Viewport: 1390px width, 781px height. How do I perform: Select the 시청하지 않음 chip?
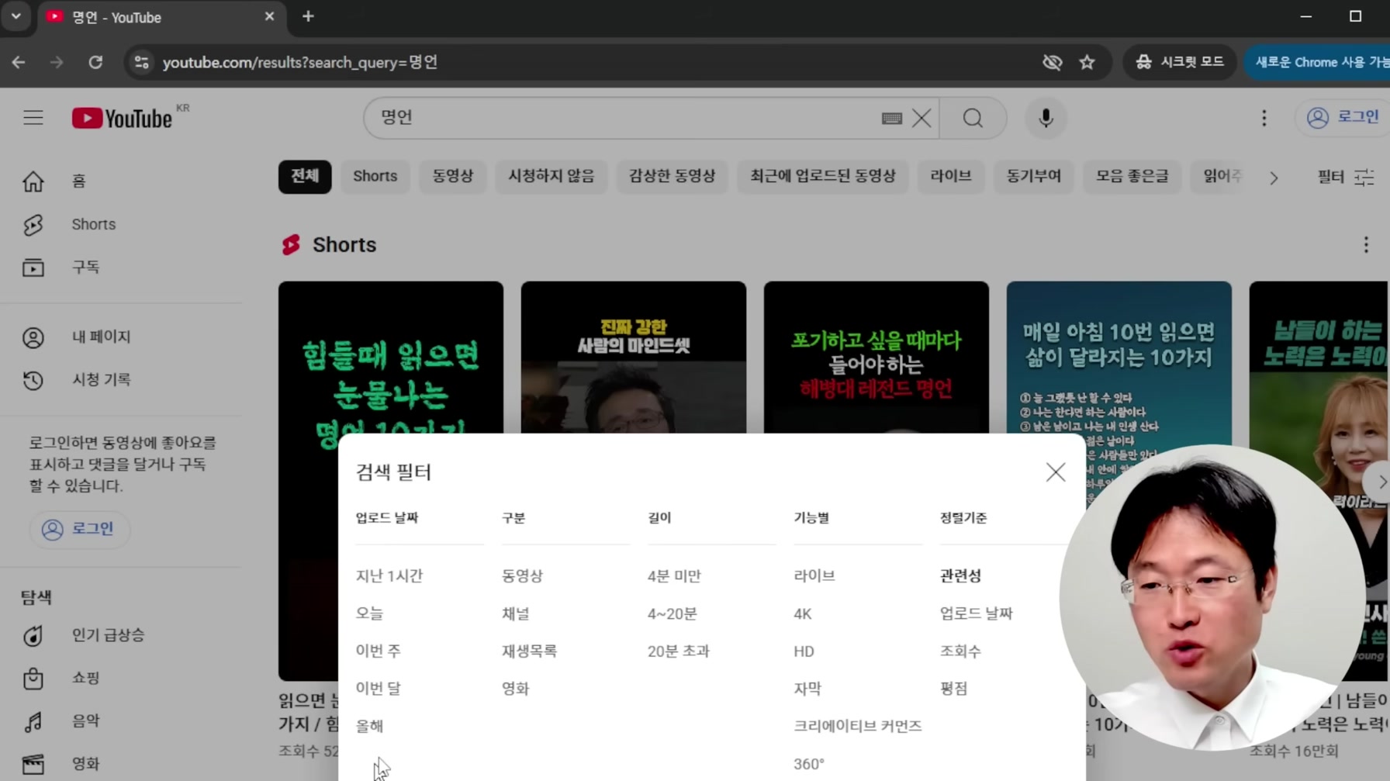point(551,176)
